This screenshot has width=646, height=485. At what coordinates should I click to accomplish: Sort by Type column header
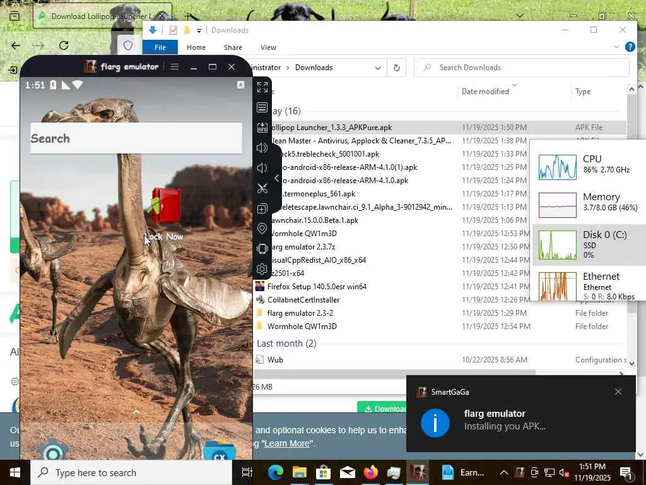click(x=582, y=92)
